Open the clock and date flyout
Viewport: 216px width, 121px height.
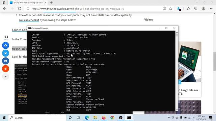pyautogui.click(x=201, y=118)
